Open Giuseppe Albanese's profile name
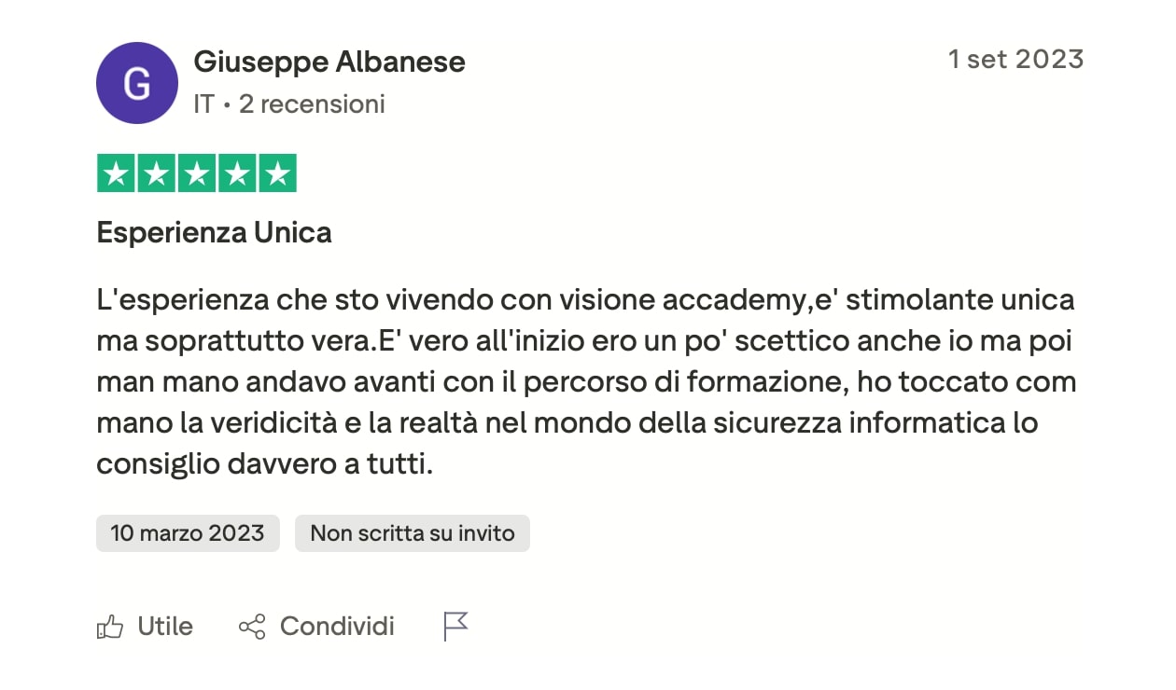1176x690 pixels. tap(329, 62)
